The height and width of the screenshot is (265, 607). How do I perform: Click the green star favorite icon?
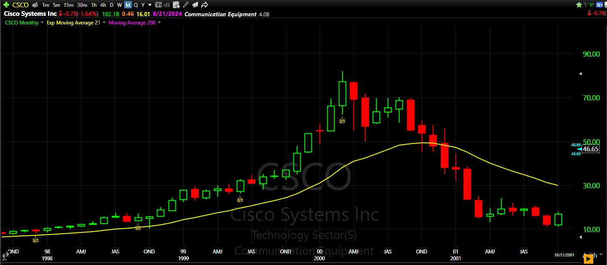[579, 5]
